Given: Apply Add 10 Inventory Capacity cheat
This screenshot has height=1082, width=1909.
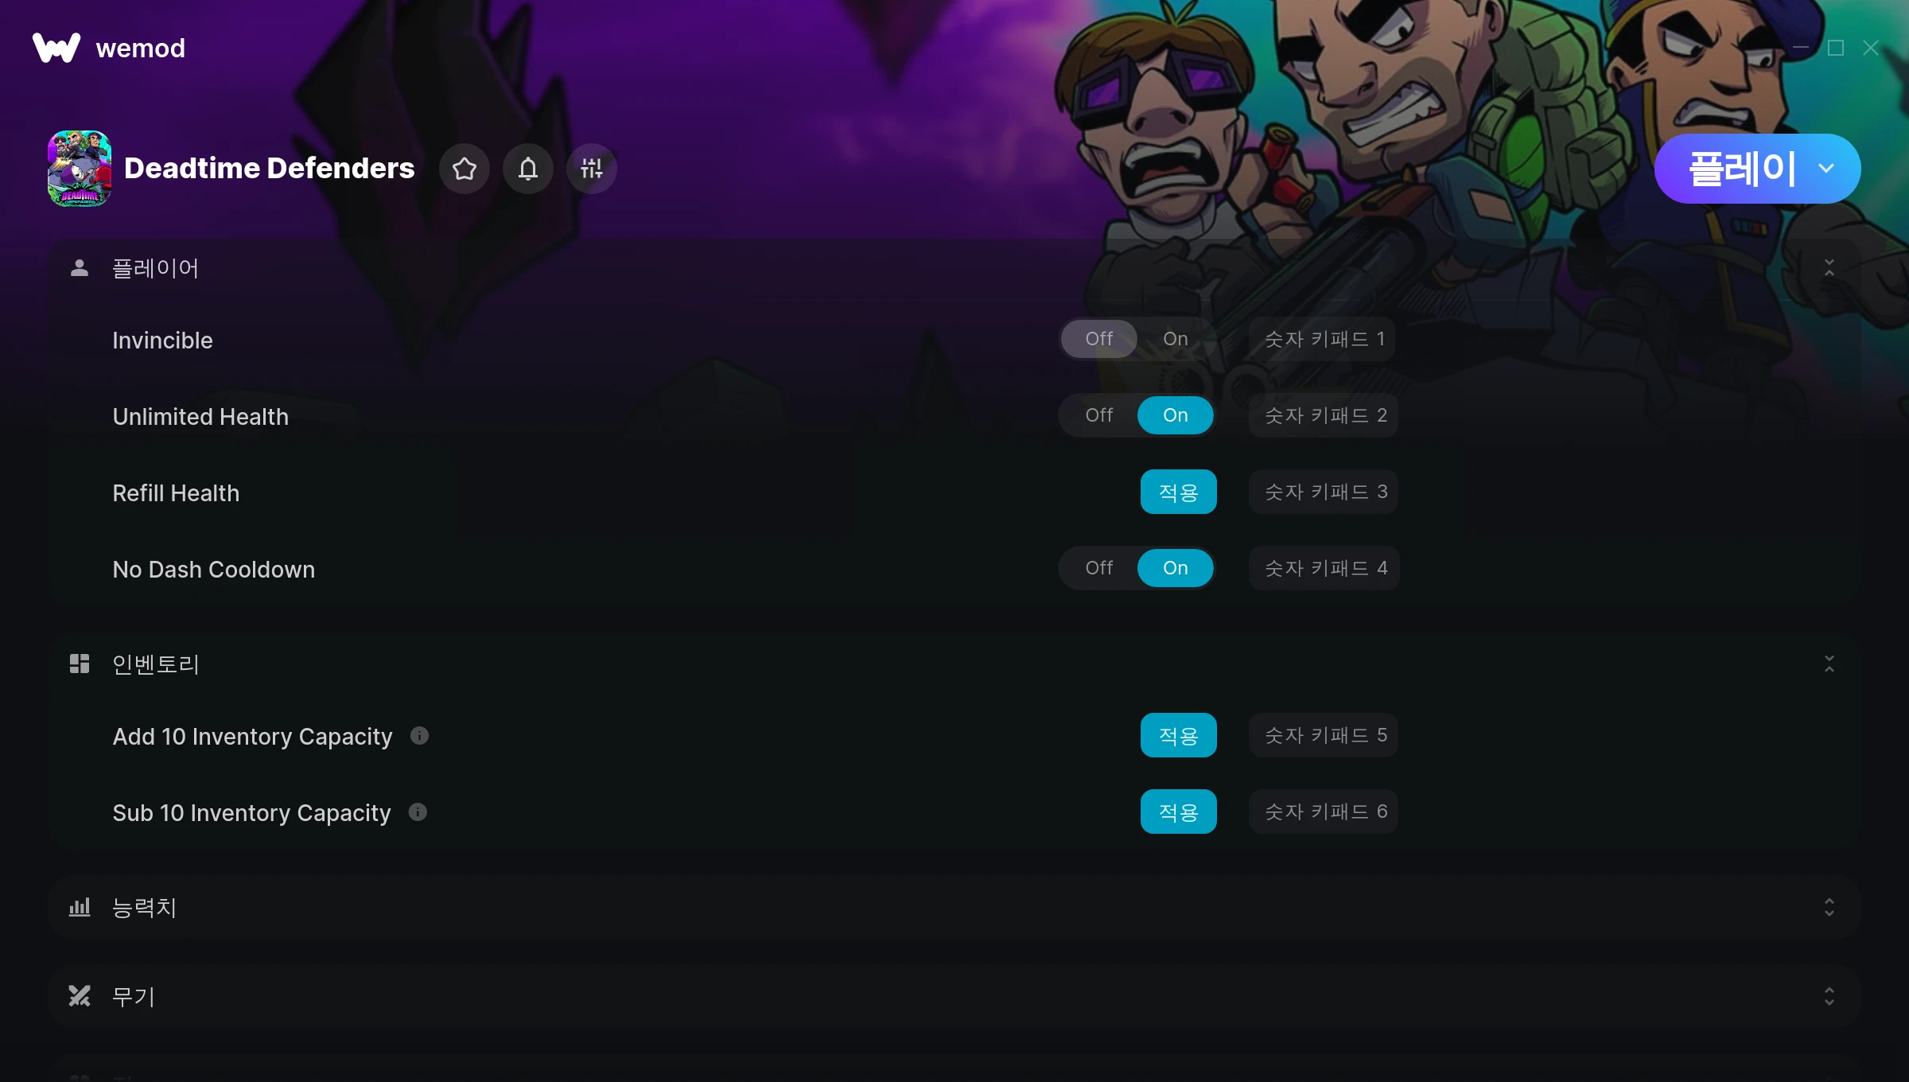Looking at the screenshot, I should [1179, 735].
